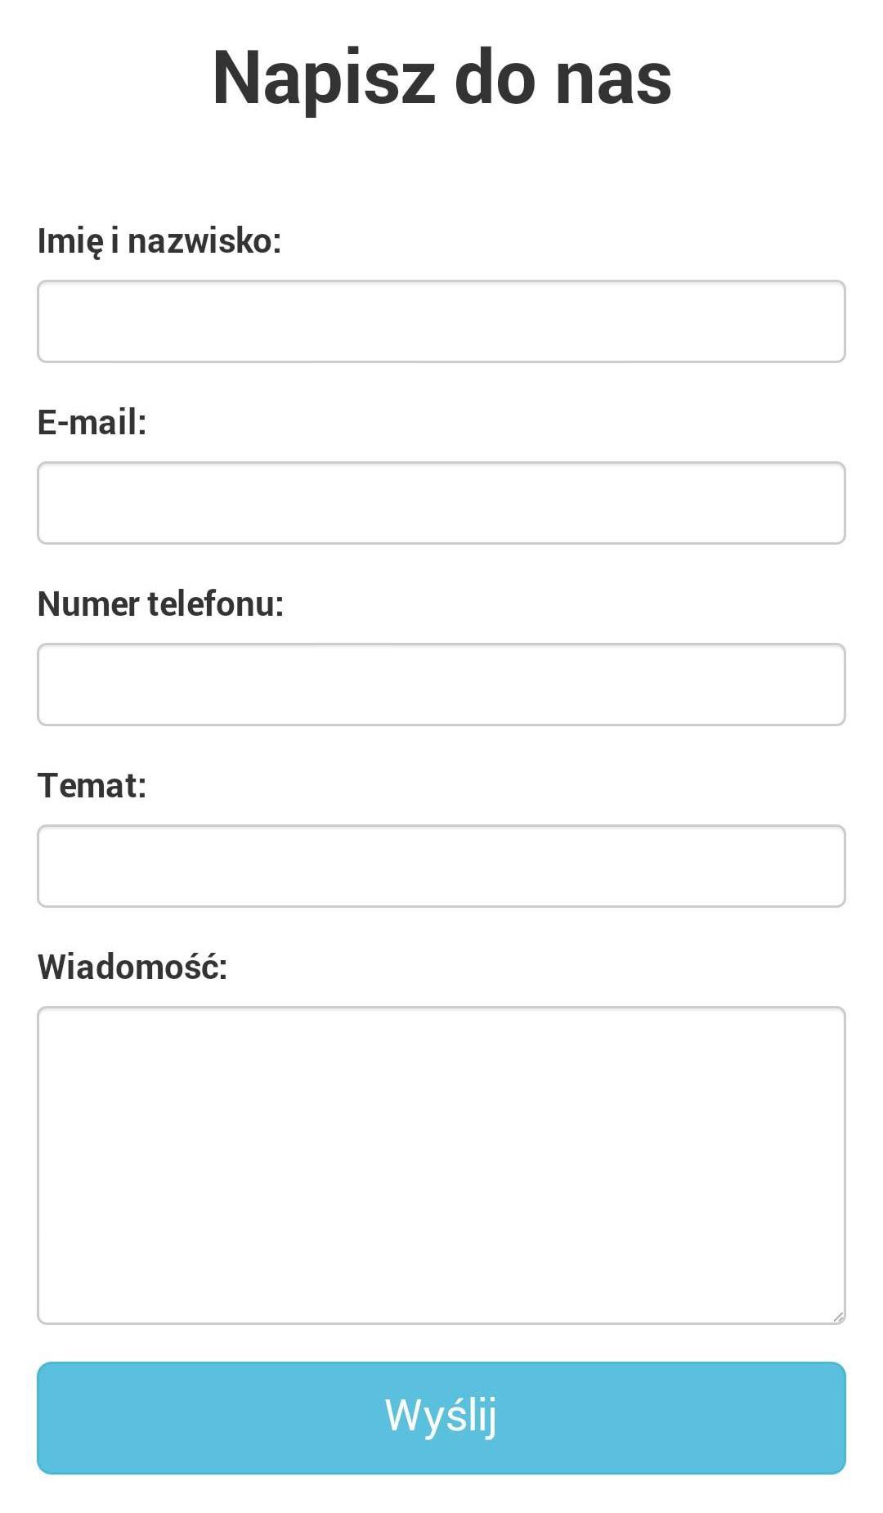Click the textarea resize handle corner
The height and width of the screenshot is (1513, 883).
[x=837, y=1316]
